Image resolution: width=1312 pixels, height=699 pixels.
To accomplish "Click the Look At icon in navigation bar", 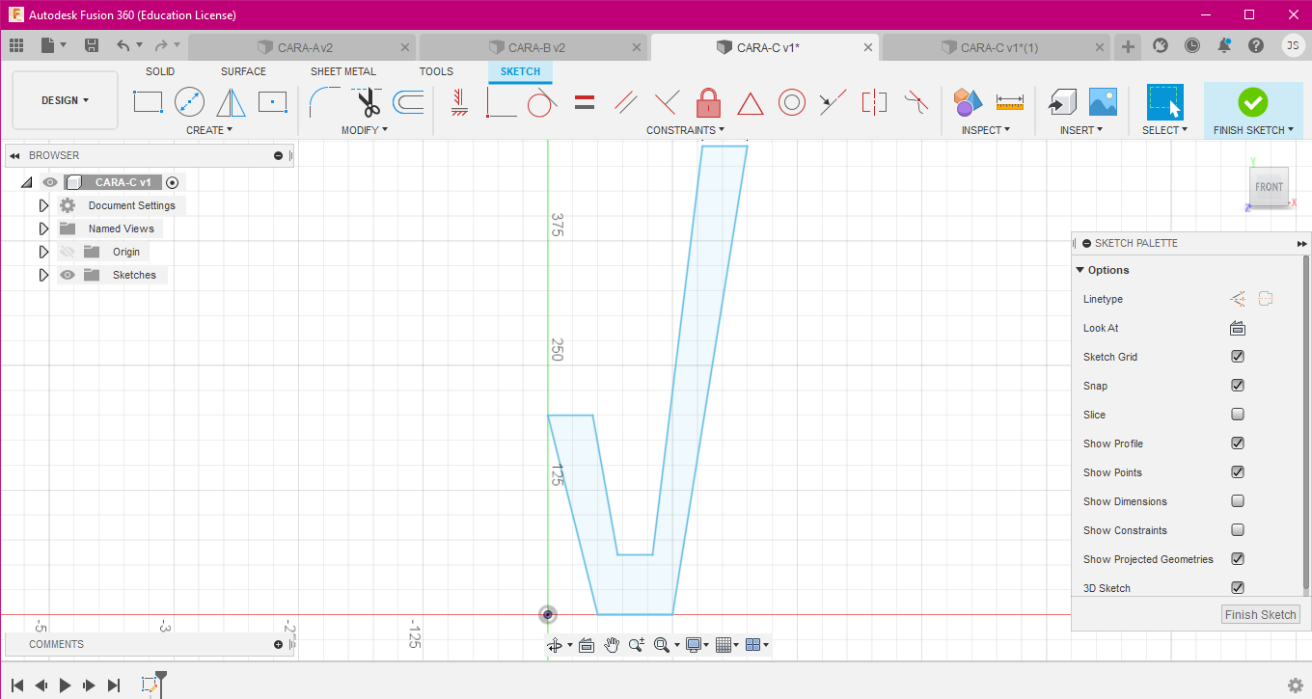I will 586,645.
